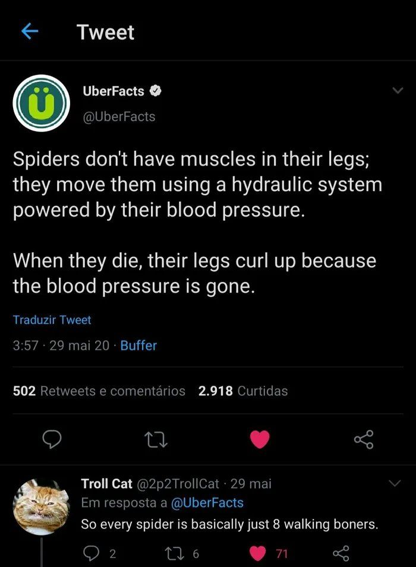View 502 Retweets e comentários
The image size is (416, 567).
pyautogui.click(x=99, y=391)
